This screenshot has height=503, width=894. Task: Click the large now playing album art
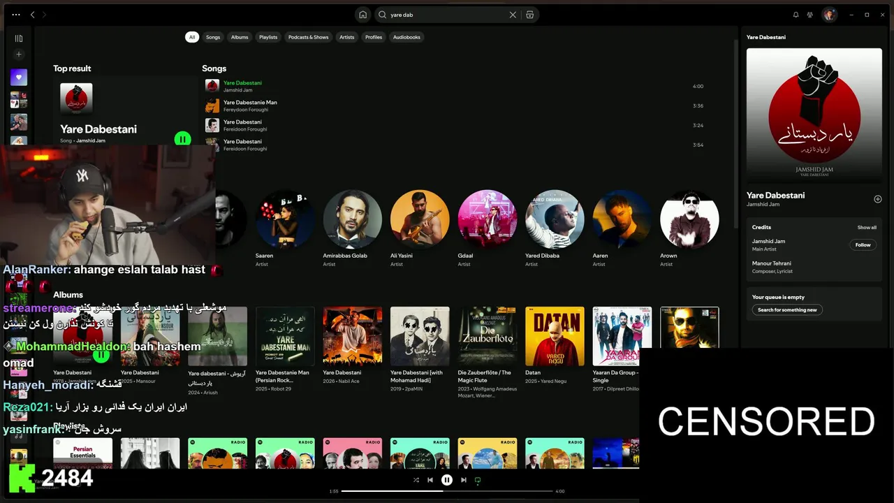(814, 115)
